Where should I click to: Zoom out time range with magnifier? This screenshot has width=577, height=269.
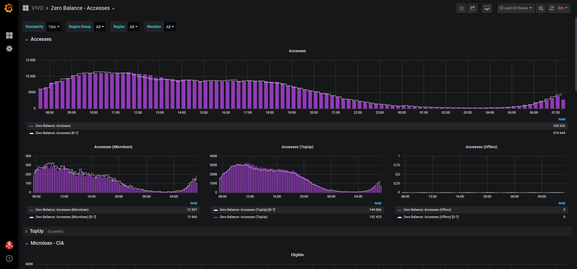point(541,8)
